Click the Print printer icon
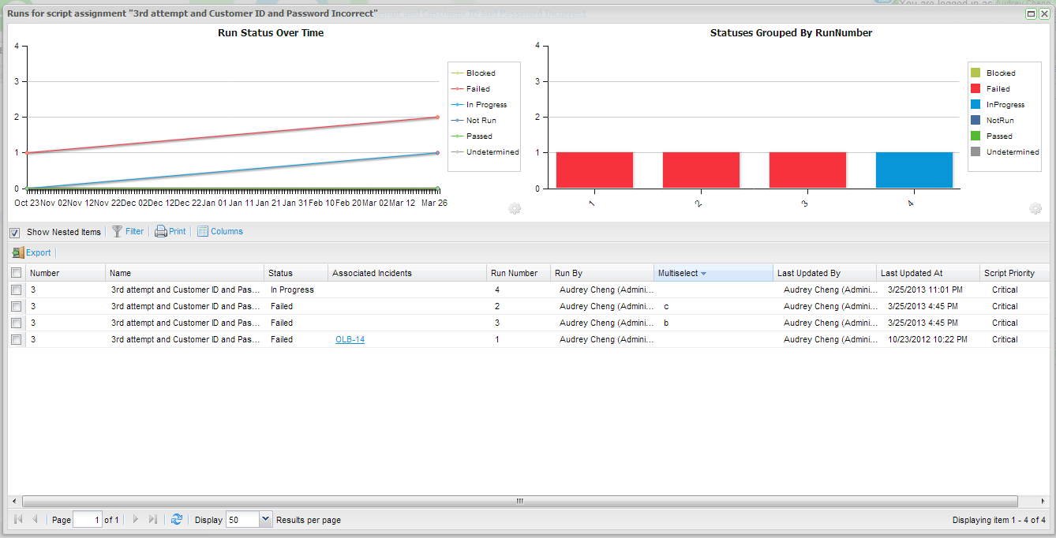The image size is (1056, 538). 160,231
